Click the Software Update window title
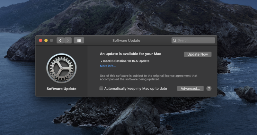Image resolution: width=257 pixels, height=135 pixels. 126,41
